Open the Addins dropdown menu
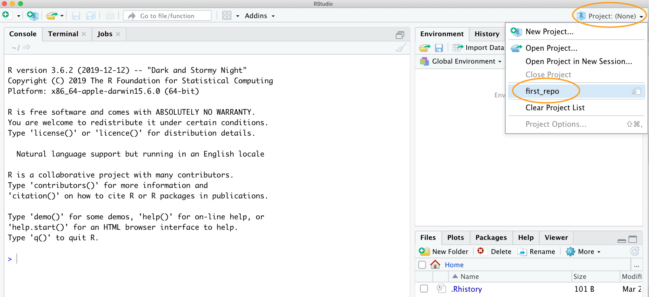This screenshot has width=649, height=297. [x=260, y=16]
